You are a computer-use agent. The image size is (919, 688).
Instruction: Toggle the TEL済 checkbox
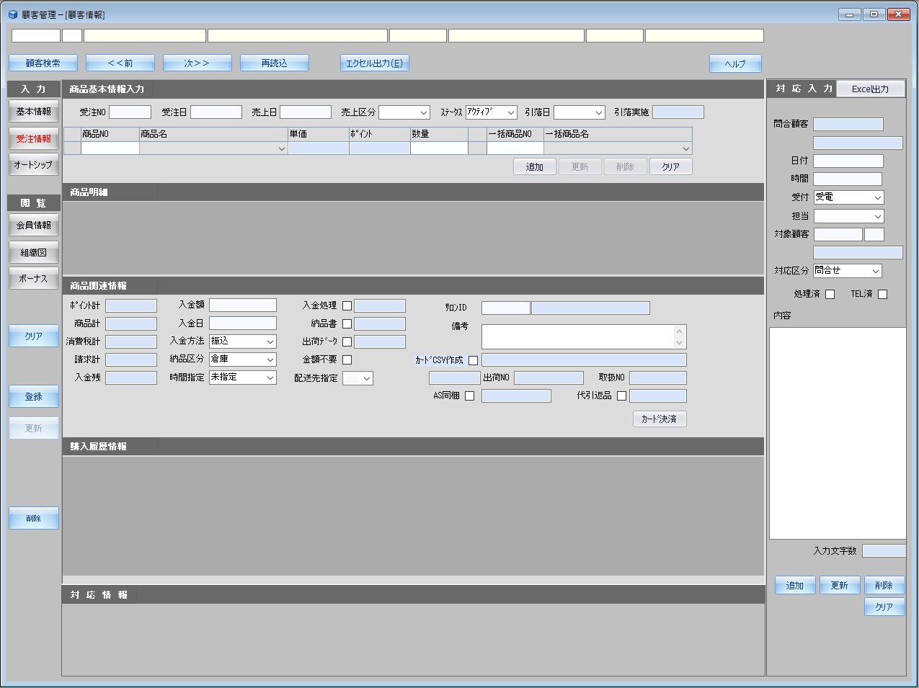click(x=882, y=294)
